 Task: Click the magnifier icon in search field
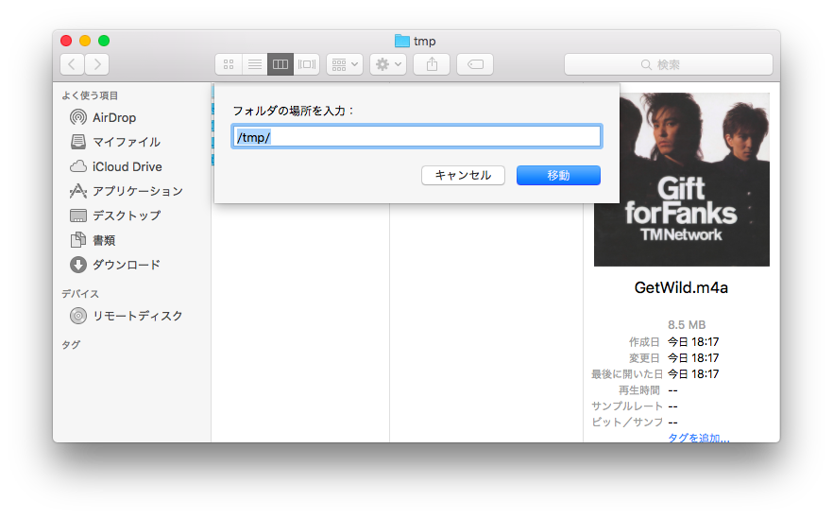(x=646, y=65)
